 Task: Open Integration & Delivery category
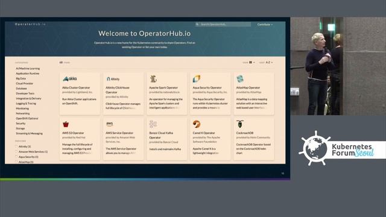tap(28, 98)
